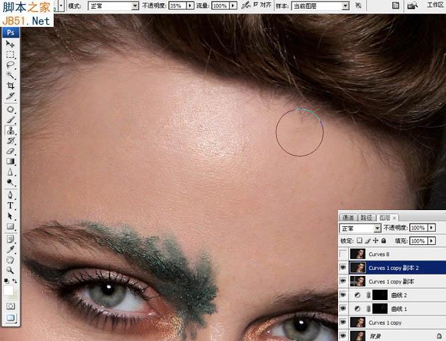The width and height of the screenshot is (446, 341).
Task: Select the Sharpen/Blur tool
Action: click(11, 172)
